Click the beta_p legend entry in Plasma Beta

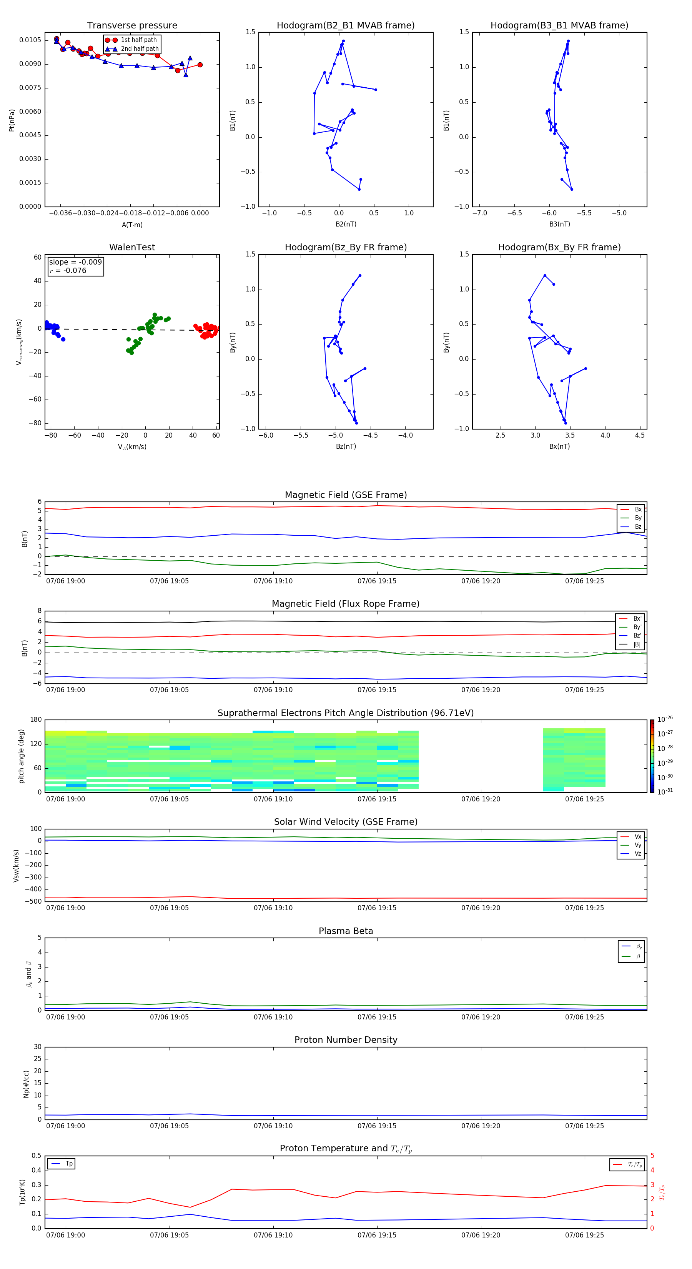[x=631, y=946]
